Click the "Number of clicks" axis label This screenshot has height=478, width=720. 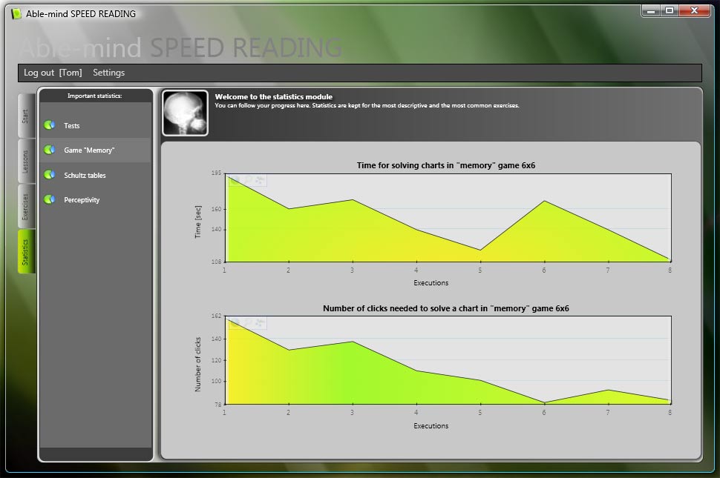click(x=198, y=365)
